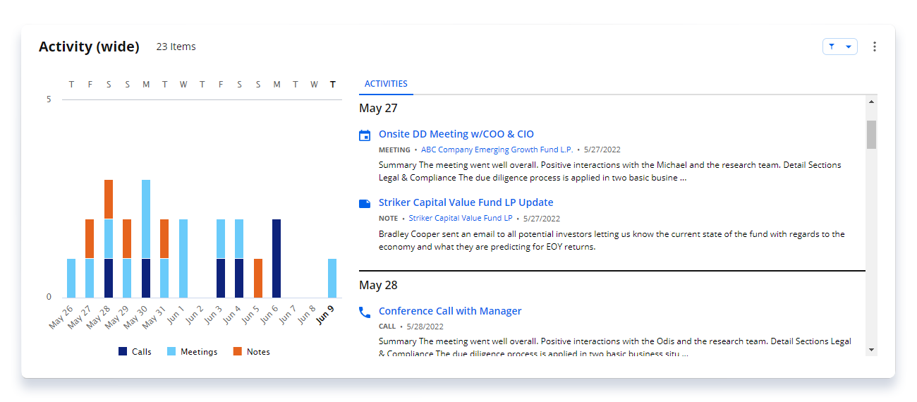Click scrollbar down arrow in activities list
This screenshot has height=402, width=917.
(872, 350)
